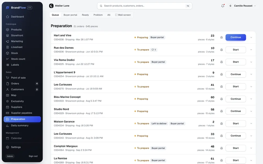Expand the Maison Garance order row
This screenshot has width=263, height=164.
(251, 124)
